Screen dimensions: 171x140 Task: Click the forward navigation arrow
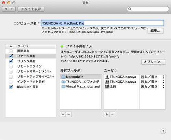point(12,9)
